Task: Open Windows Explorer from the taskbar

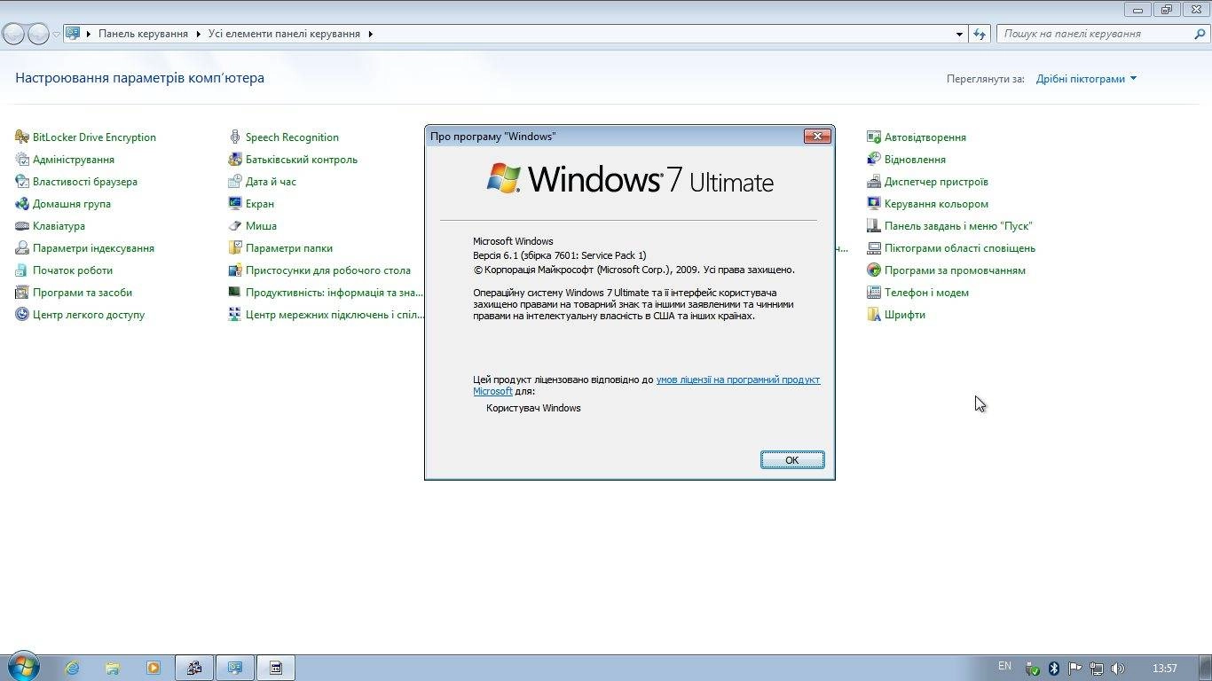Action: 113,668
